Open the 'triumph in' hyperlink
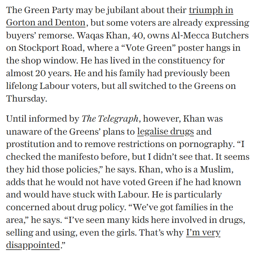Image resolution: width=256 pixels, height=255 pixels. pyautogui.click(x=211, y=10)
